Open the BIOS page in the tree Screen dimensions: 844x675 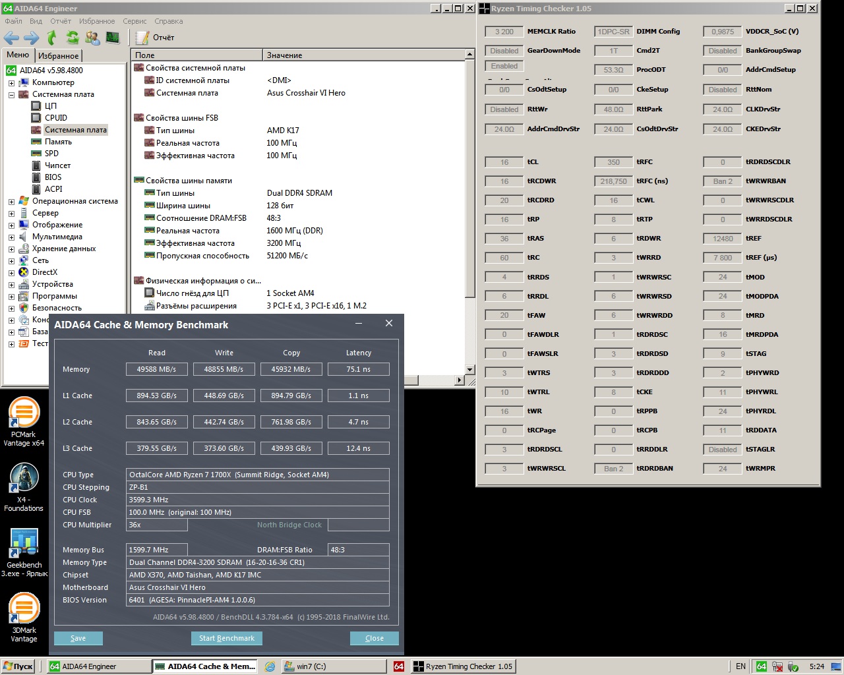pyautogui.click(x=53, y=177)
